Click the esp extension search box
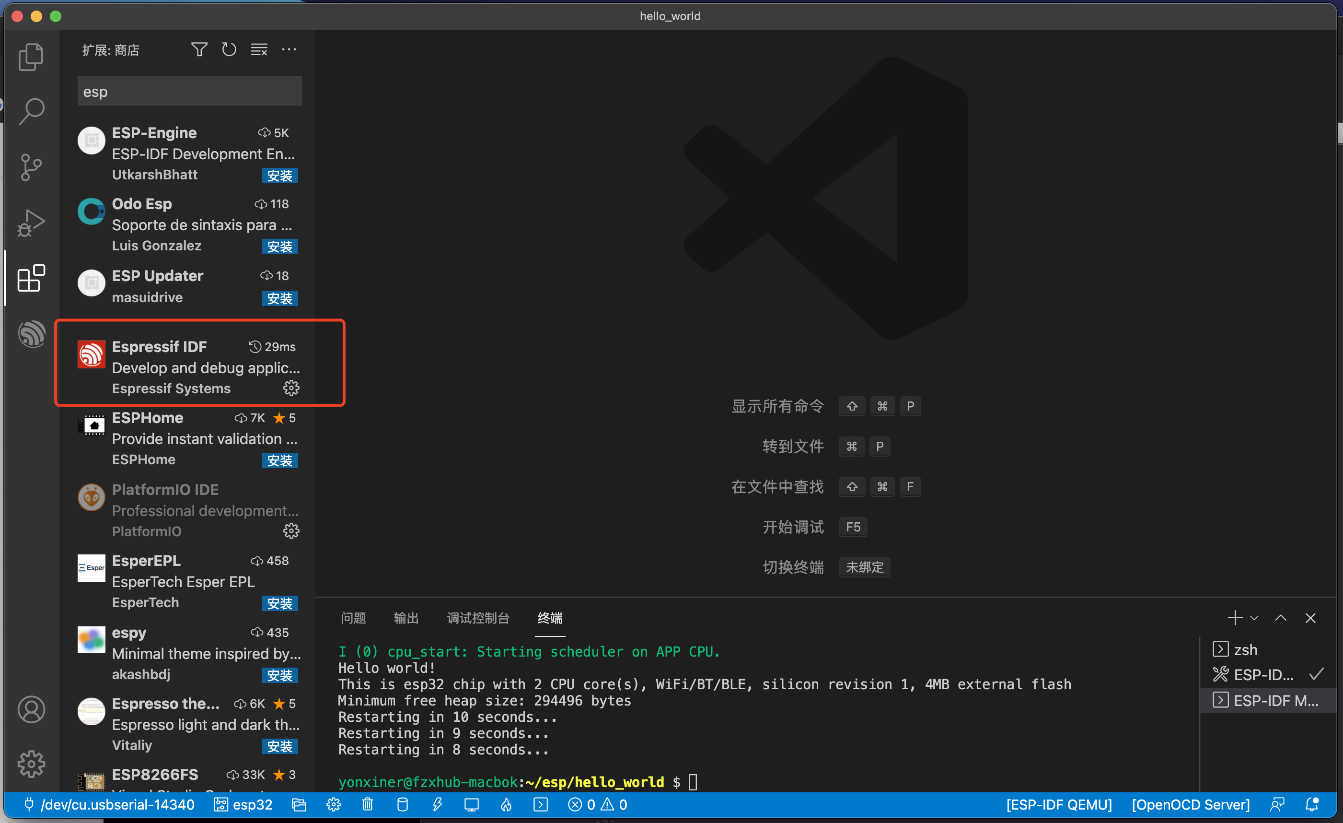 [x=189, y=92]
